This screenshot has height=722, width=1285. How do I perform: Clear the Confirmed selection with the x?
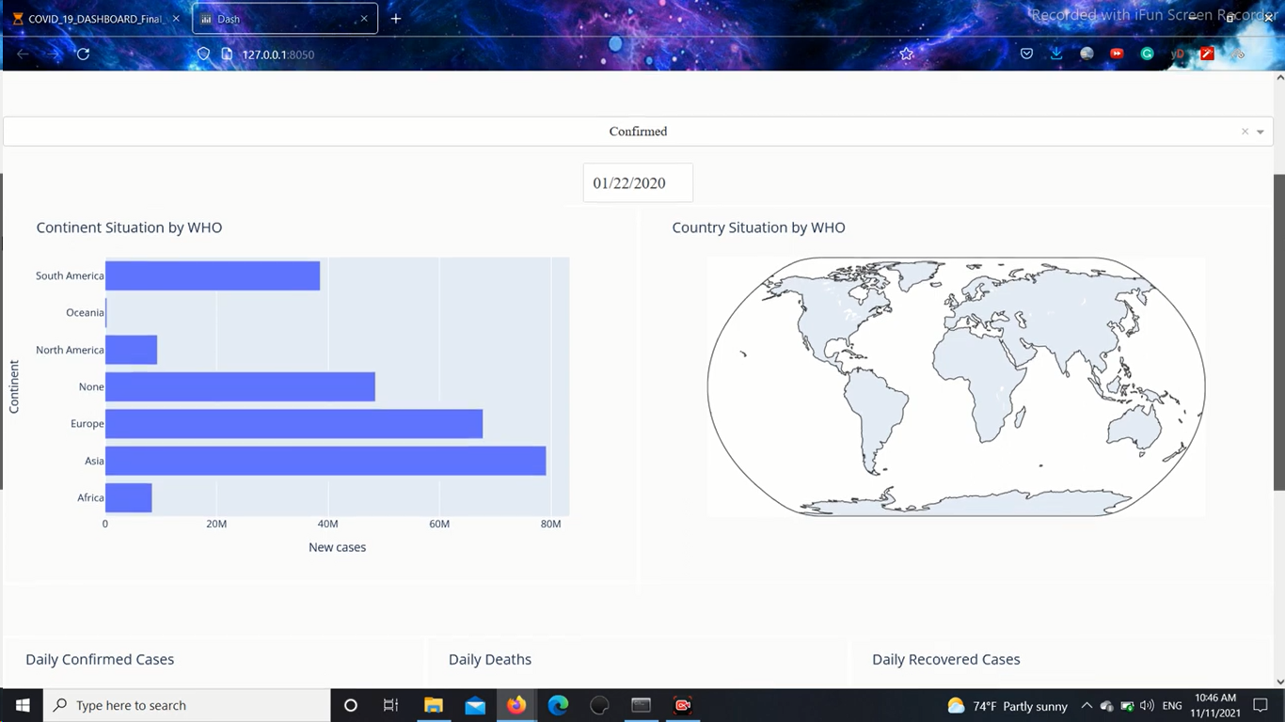coord(1244,132)
